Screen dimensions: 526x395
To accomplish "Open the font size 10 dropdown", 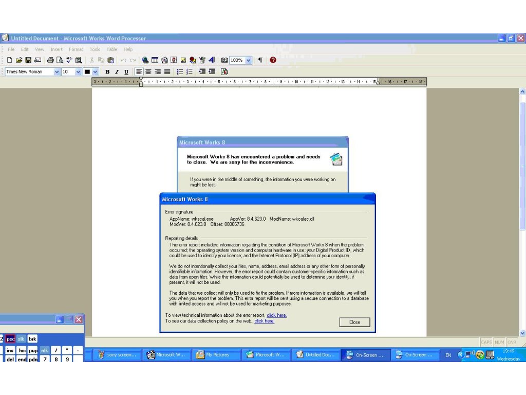I will pyautogui.click(x=78, y=71).
